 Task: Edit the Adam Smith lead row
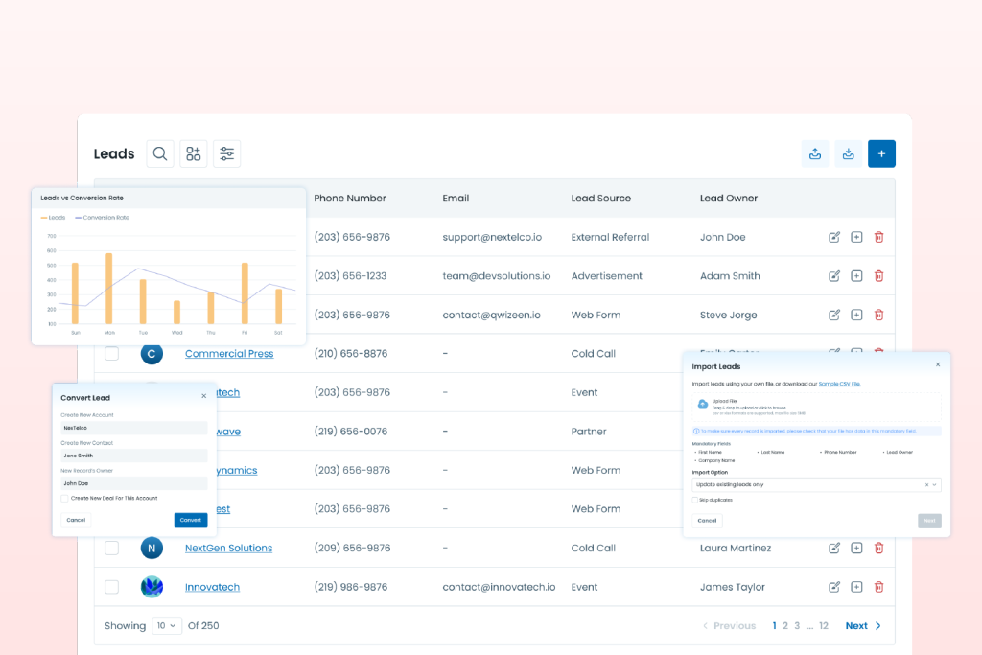834,276
